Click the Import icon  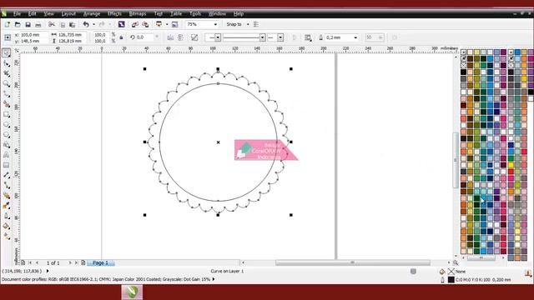pos(135,24)
